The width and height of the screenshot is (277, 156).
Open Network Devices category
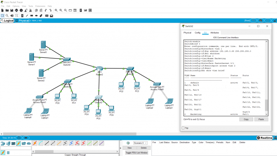point(3,143)
